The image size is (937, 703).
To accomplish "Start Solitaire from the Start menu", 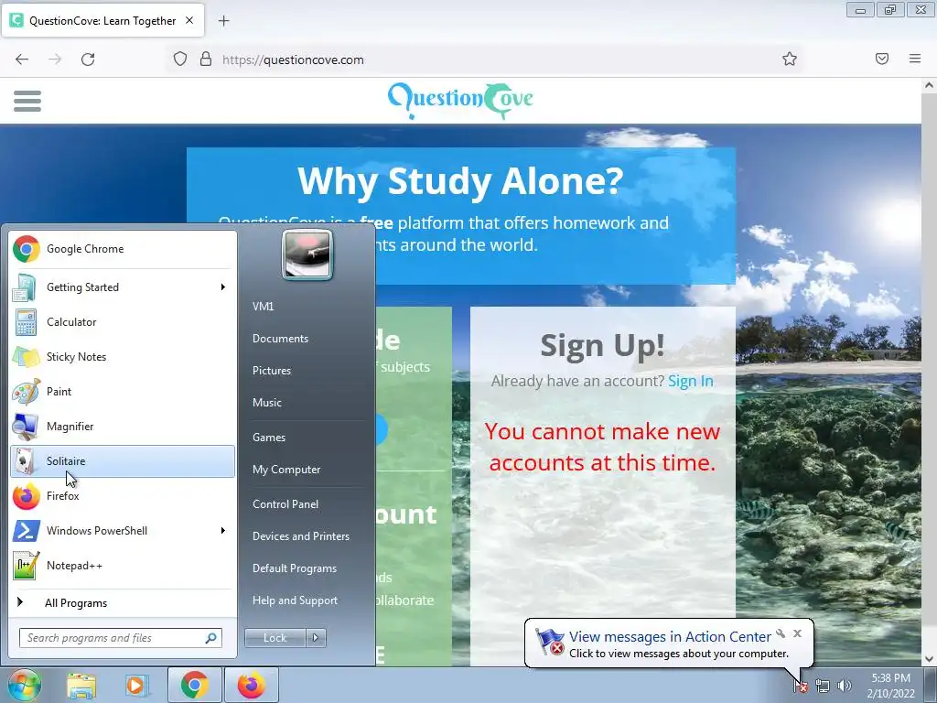I will (x=123, y=461).
